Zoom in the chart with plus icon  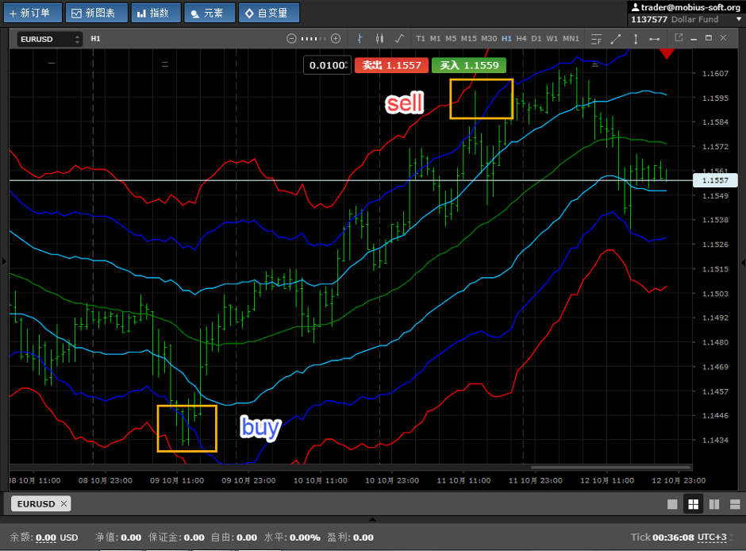pos(336,39)
